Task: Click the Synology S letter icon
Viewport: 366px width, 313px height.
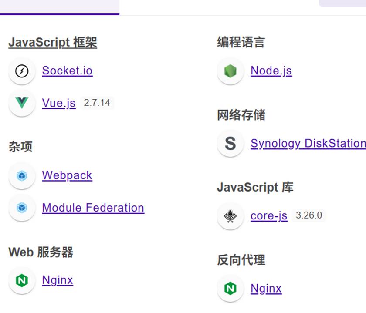Action: click(x=230, y=143)
